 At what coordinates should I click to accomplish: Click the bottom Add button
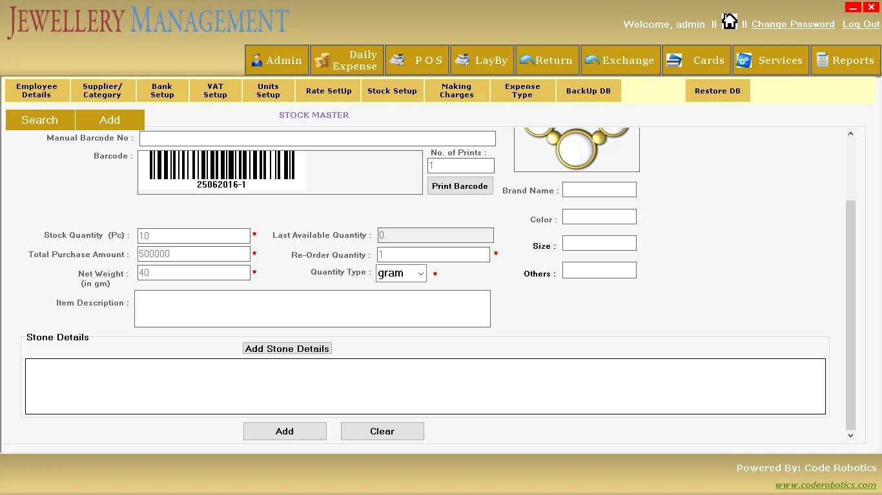click(x=285, y=431)
